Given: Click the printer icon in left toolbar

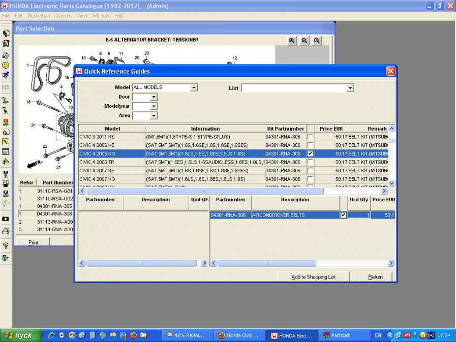Looking at the screenshot, I should click(x=6, y=232).
